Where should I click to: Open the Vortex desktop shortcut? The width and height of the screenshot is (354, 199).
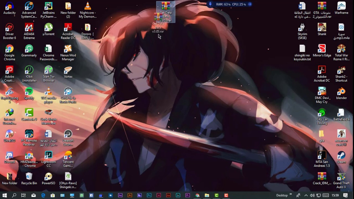[68, 72]
